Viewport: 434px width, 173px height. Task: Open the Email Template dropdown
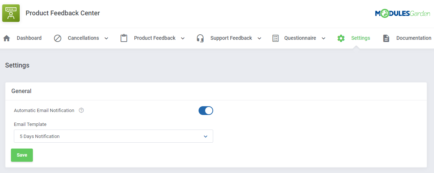114,136
